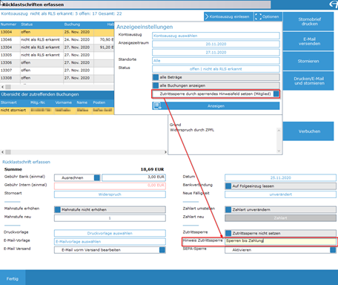Image resolution: width=338 pixels, height=285 pixels.
Task: Open Druckvorlage auswählen selector
Action: [110, 233]
